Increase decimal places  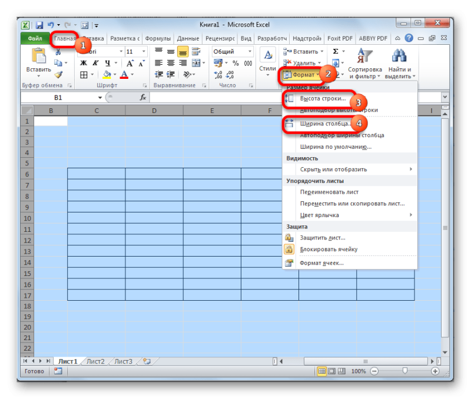coord(218,75)
